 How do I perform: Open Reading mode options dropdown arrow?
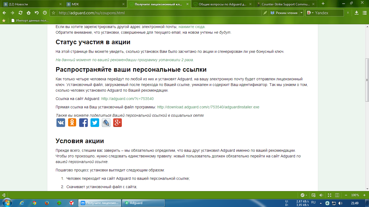(302, 13)
